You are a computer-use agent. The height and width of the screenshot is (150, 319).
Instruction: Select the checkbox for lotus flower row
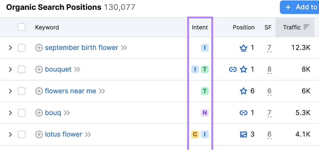(21, 134)
